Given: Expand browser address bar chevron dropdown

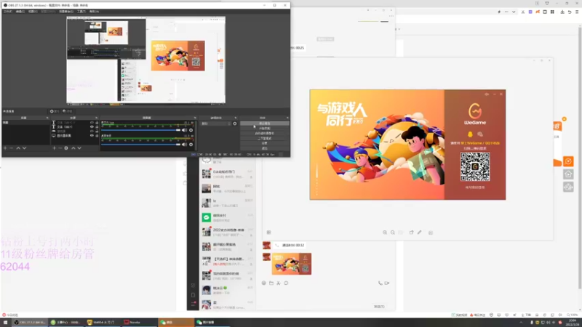Looking at the screenshot, I should [514, 12].
